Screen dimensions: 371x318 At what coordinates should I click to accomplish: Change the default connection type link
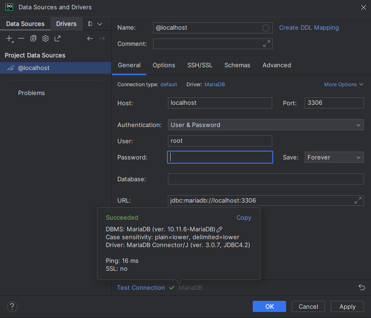(168, 84)
